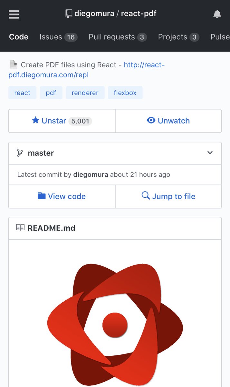230x387 pixels.
Task: Click the repository book icon beside diegomura
Action: pyautogui.click(x=69, y=14)
